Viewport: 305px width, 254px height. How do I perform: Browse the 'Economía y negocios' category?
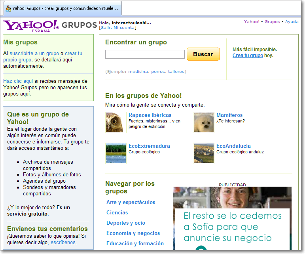[133, 233]
